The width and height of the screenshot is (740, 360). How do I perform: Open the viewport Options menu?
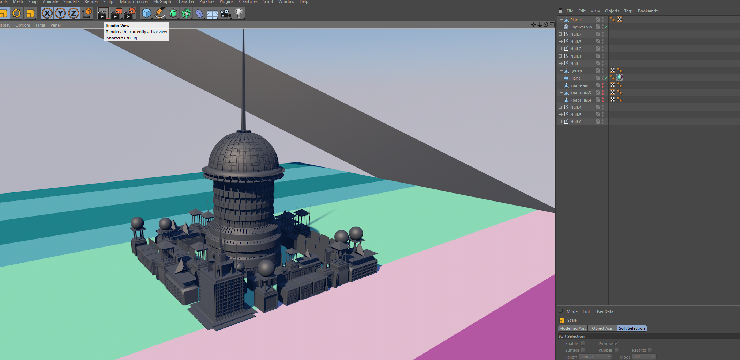pos(23,25)
